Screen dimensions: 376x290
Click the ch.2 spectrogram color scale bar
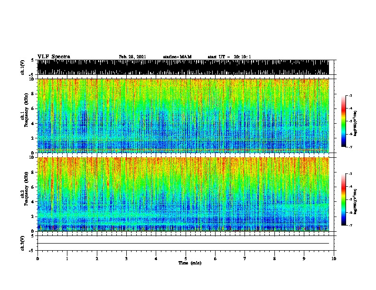(344, 199)
